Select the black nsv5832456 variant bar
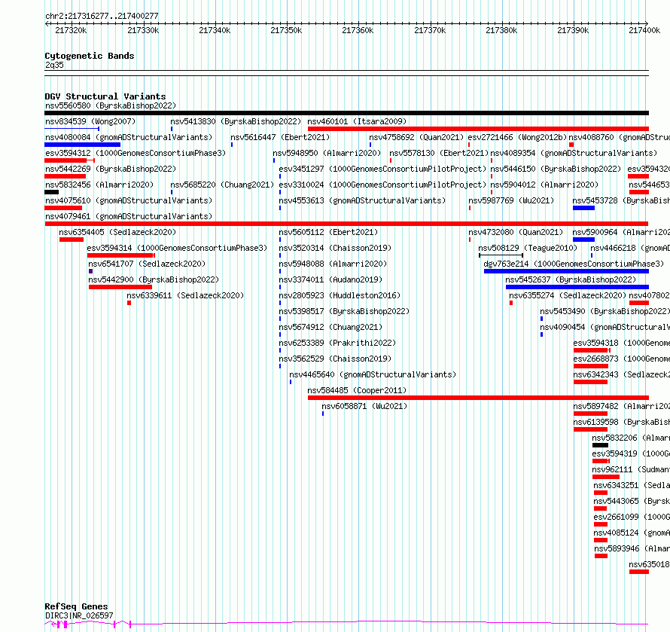The image size is (670, 632). coord(51,192)
